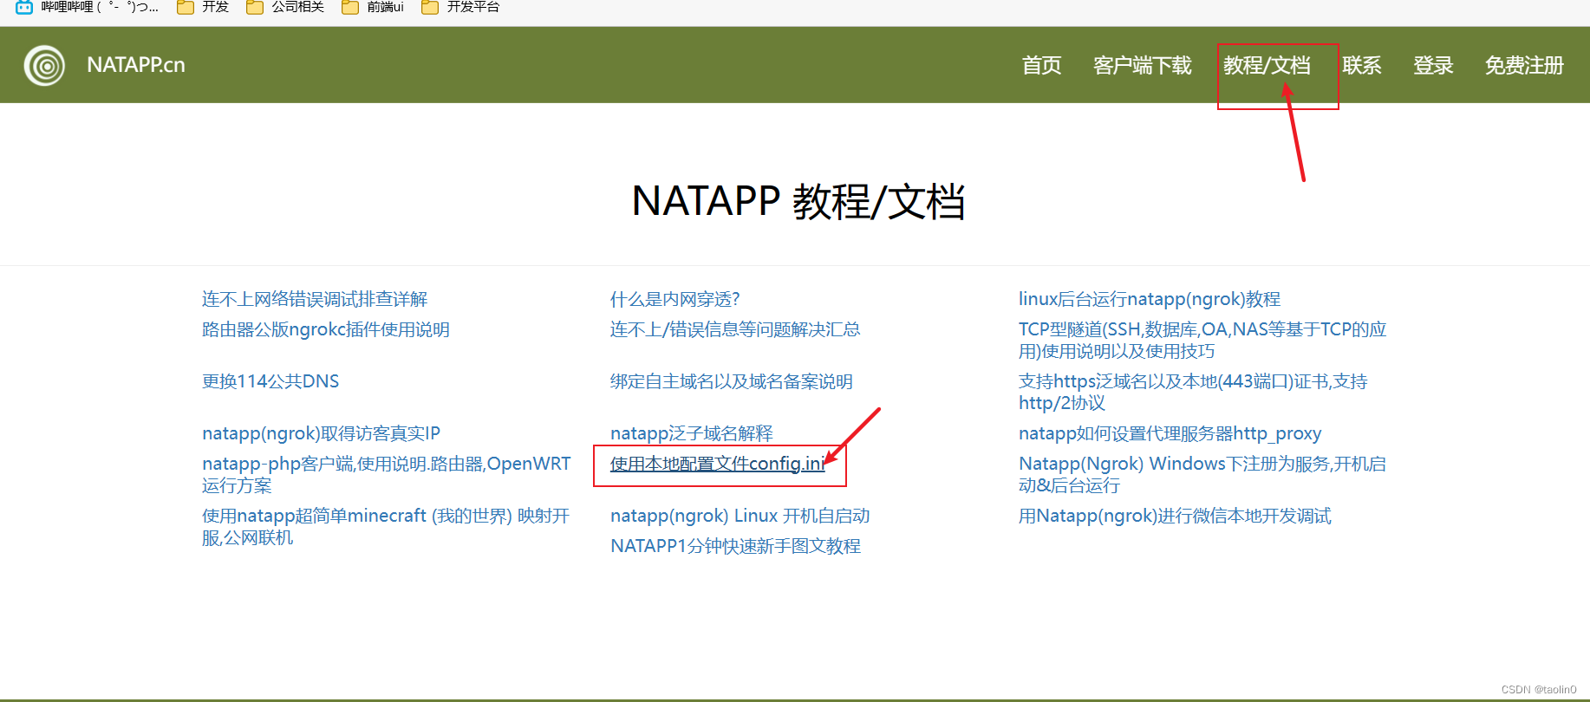Open linux后台运行natapp(ngrok)教程 link

pos(1150,299)
